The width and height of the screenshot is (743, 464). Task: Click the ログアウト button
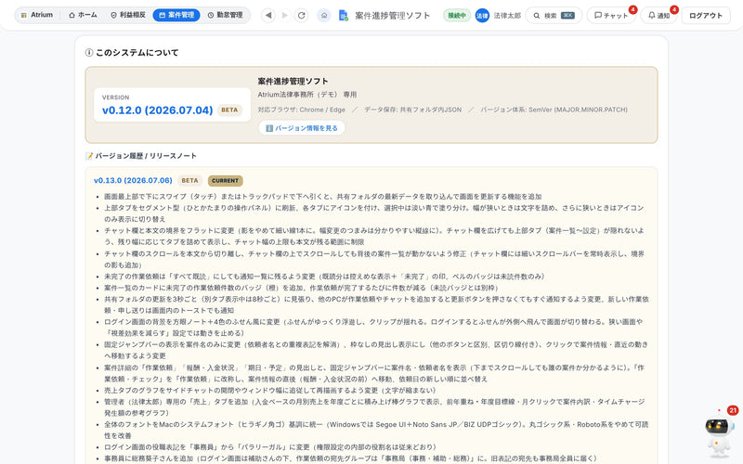click(706, 16)
